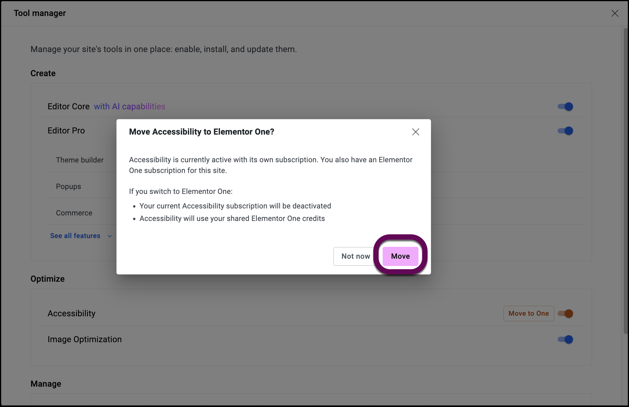Select the Commerce feature
The width and height of the screenshot is (629, 407).
click(74, 213)
